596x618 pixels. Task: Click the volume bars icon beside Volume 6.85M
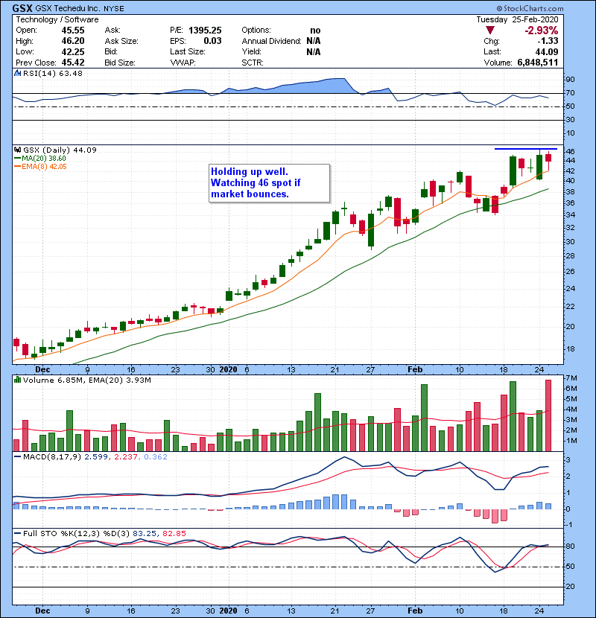point(17,380)
